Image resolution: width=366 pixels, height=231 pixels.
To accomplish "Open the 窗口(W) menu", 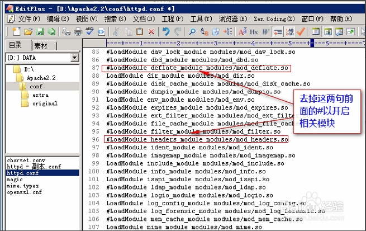I will pos(312,18).
